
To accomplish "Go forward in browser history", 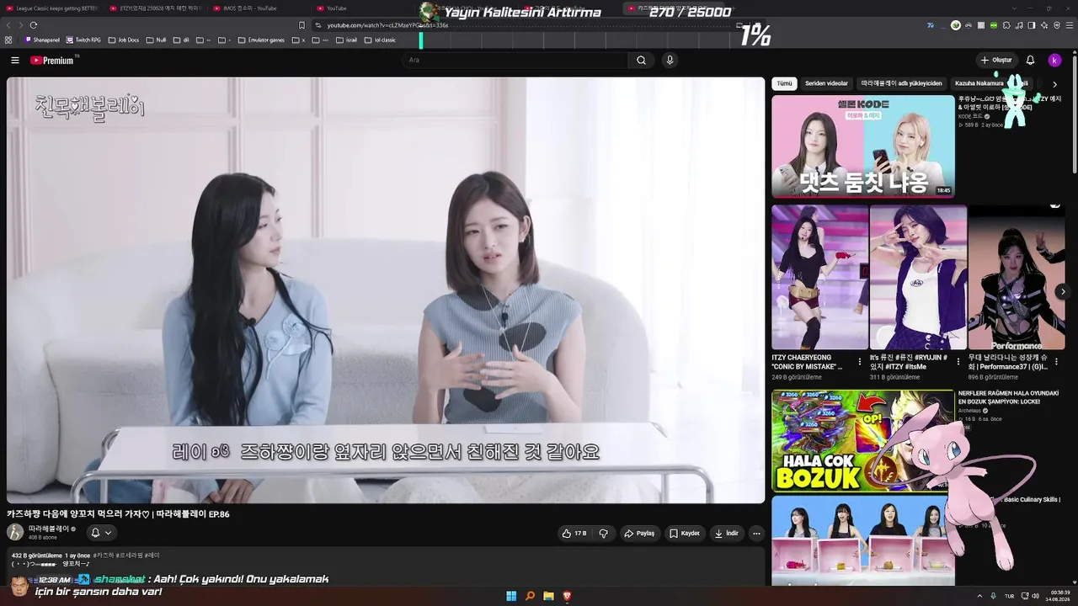I will (x=20, y=25).
